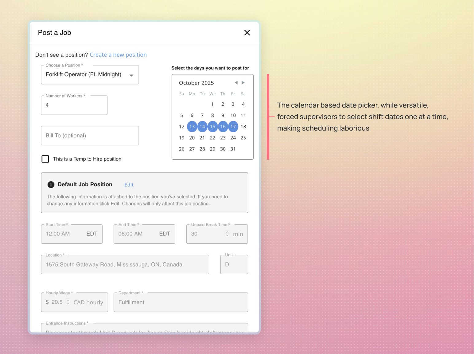Click the Unit field

(x=234, y=265)
